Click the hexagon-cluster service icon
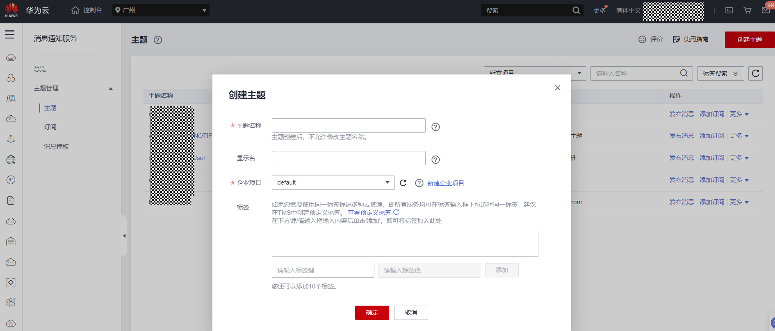The width and height of the screenshot is (775, 331). tap(11, 303)
